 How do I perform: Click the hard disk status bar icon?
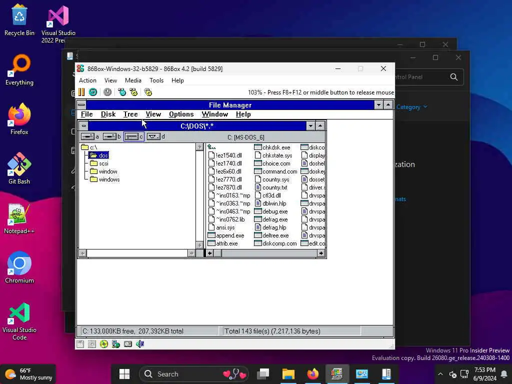128,344
